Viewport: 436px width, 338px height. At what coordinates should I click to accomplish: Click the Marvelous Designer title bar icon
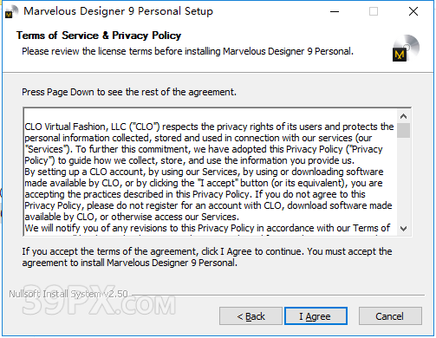(11, 12)
